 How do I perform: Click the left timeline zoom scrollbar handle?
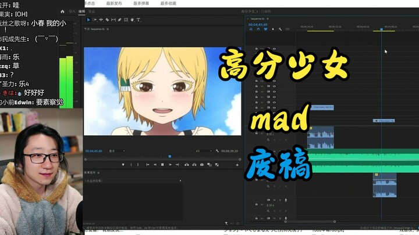(285, 222)
